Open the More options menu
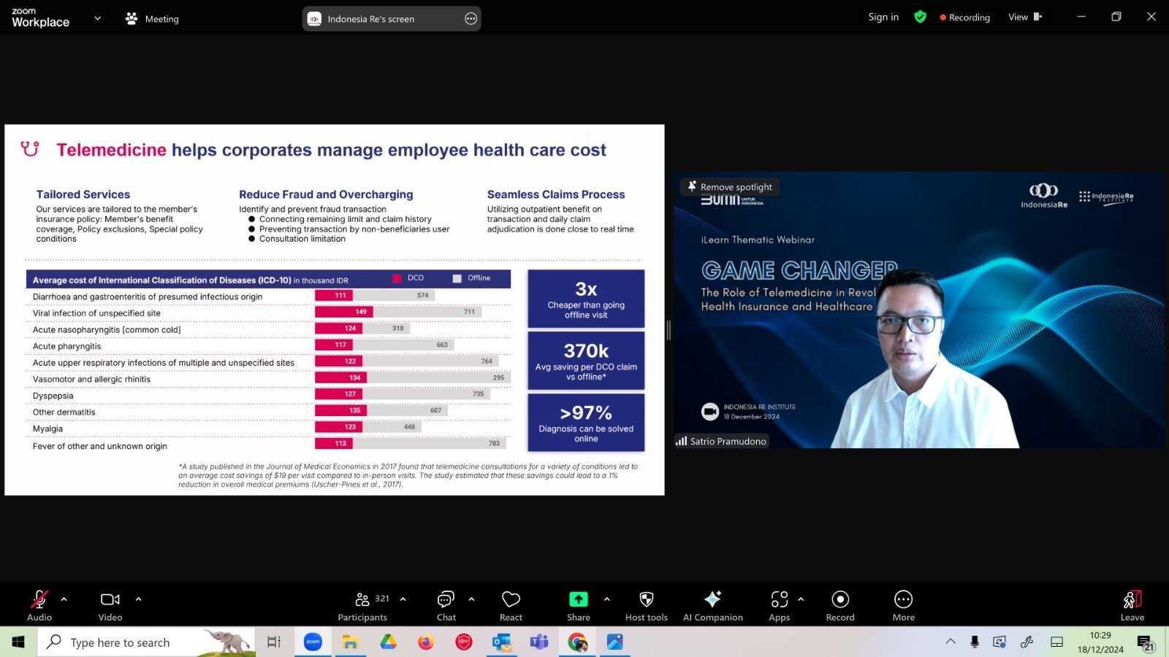Screen dimensions: 1169x657 904,605
